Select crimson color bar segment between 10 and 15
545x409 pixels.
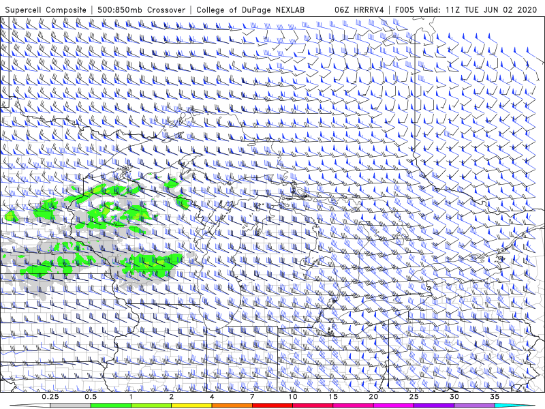313,406
